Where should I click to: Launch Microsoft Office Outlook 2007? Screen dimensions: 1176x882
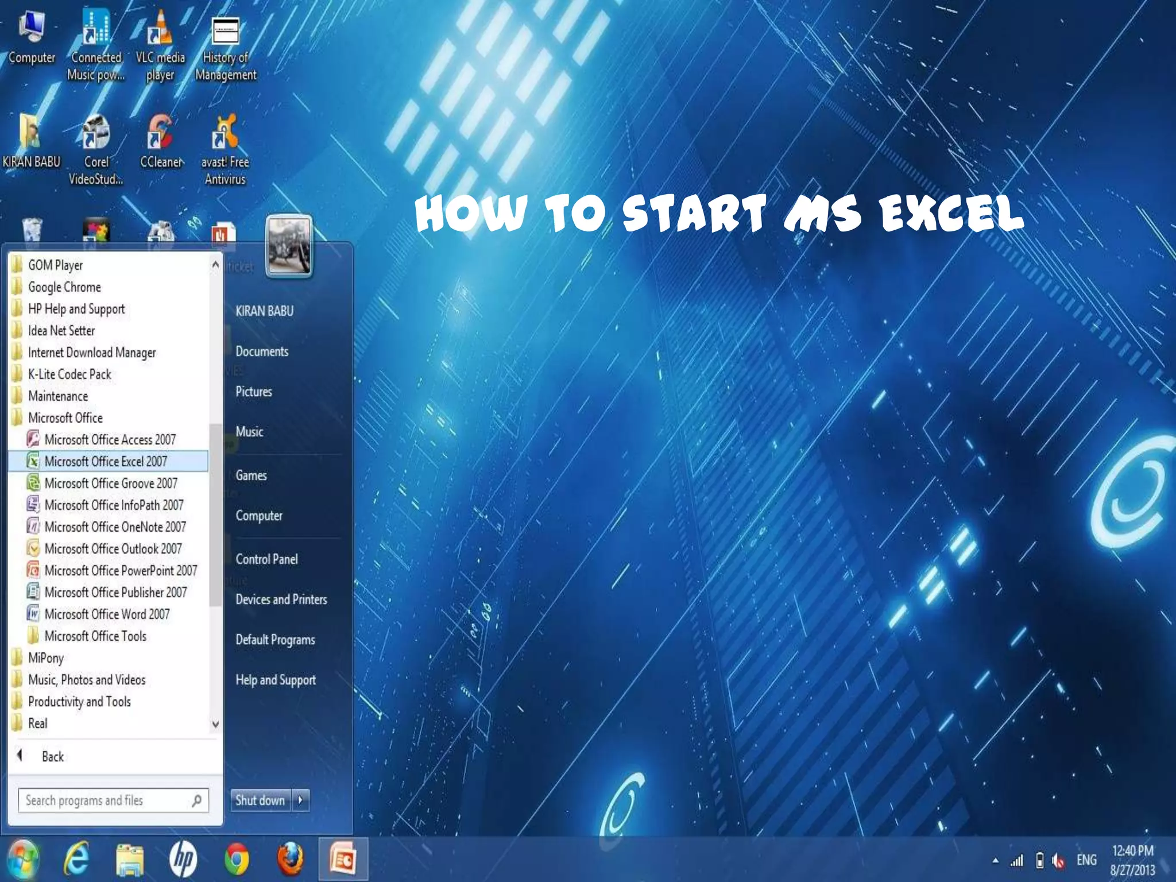(x=109, y=548)
